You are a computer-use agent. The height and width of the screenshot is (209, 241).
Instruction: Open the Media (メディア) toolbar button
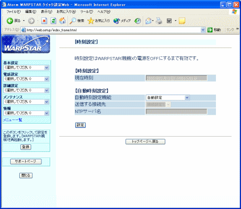point(122,21)
